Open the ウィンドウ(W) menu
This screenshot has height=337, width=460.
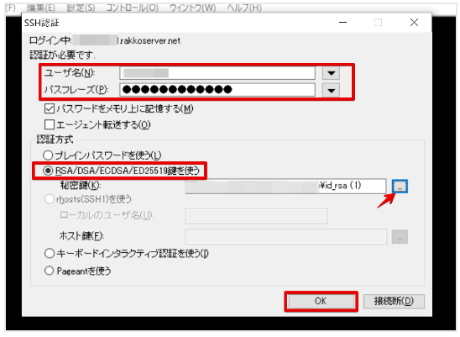[x=192, y=8]
